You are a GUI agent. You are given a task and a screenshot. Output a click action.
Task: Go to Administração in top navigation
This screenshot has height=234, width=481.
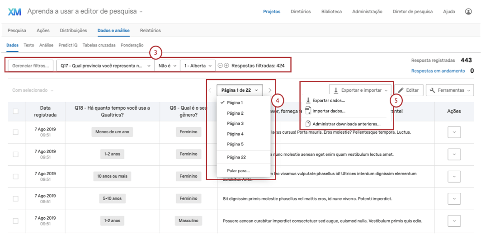(367, 12)
